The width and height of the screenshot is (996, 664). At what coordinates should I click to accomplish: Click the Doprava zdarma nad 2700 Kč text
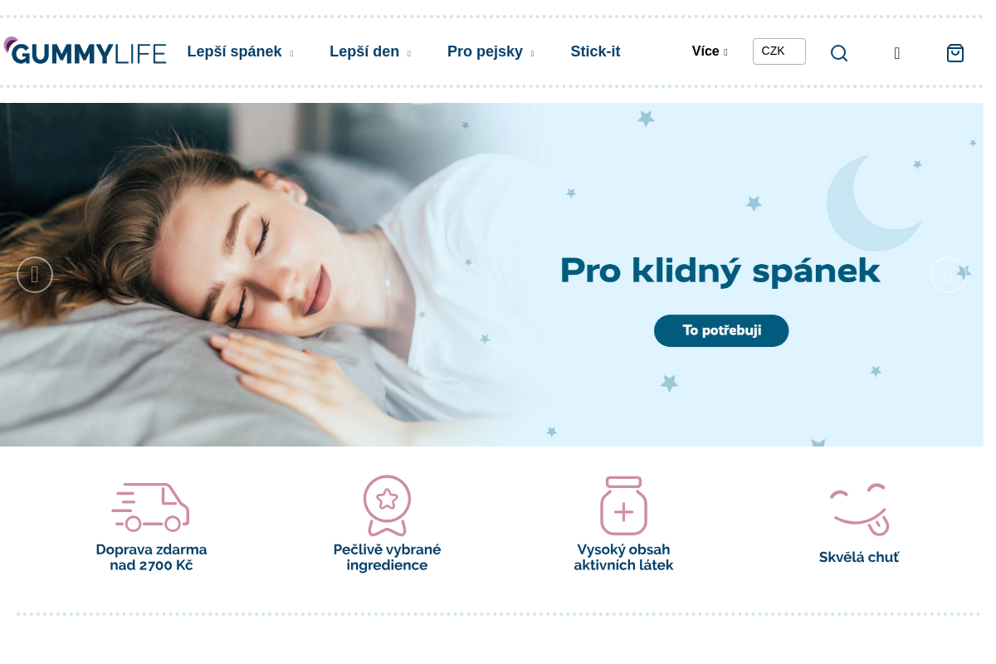pyautogui.click(x=151, y=557)
